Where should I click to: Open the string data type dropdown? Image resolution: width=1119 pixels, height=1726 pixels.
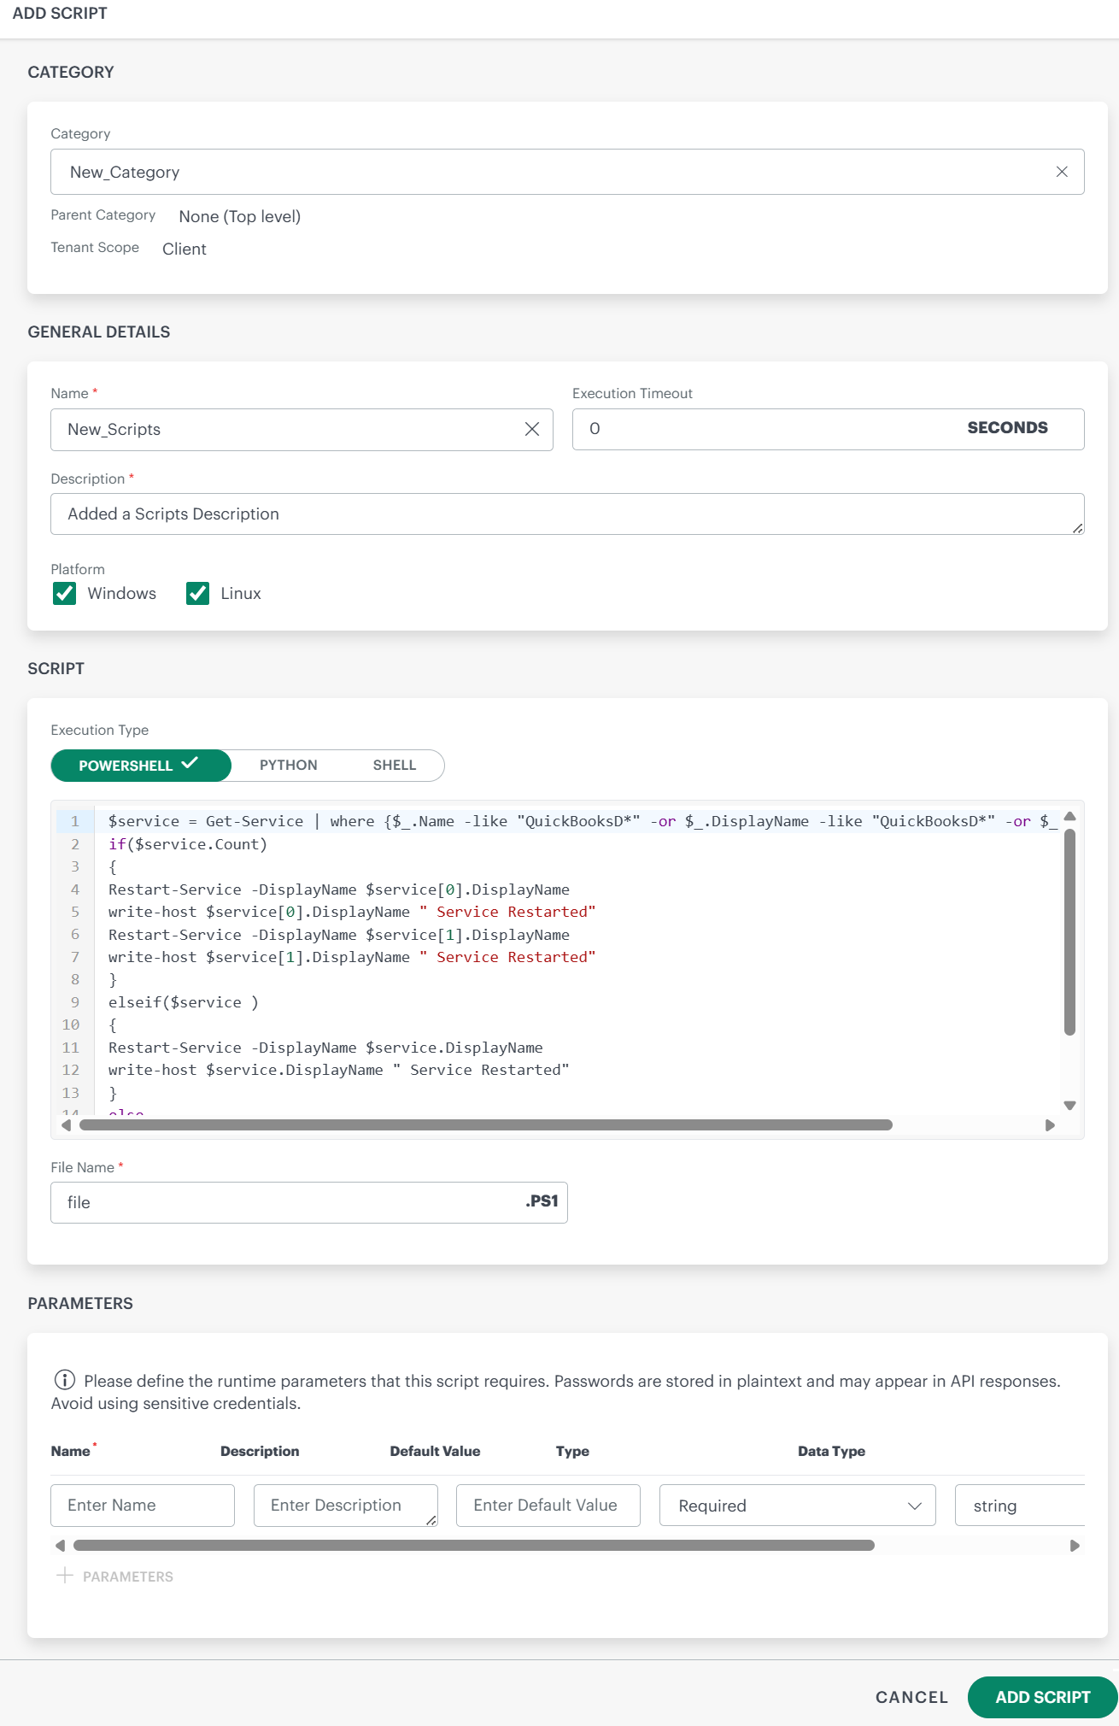click(x=1018, y=1506)
